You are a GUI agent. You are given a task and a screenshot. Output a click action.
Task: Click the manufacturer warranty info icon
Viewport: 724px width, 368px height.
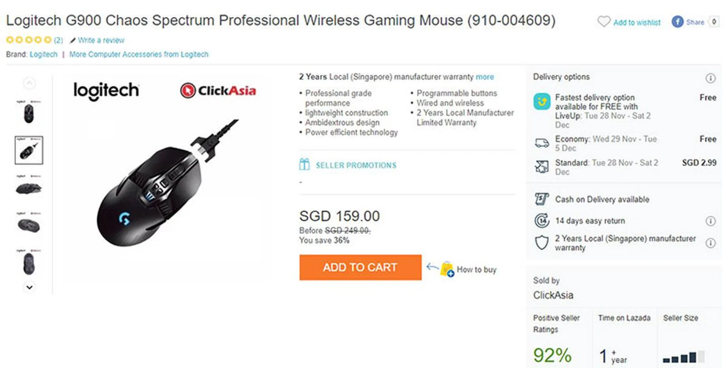pos(710,243)
